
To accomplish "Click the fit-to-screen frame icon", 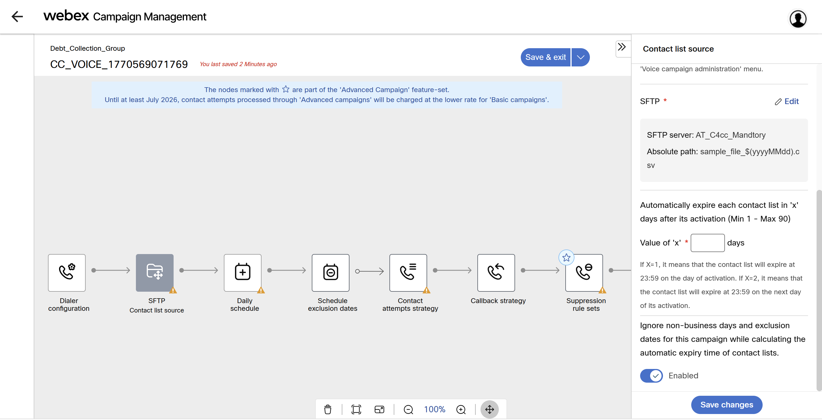I will point(356,409).
